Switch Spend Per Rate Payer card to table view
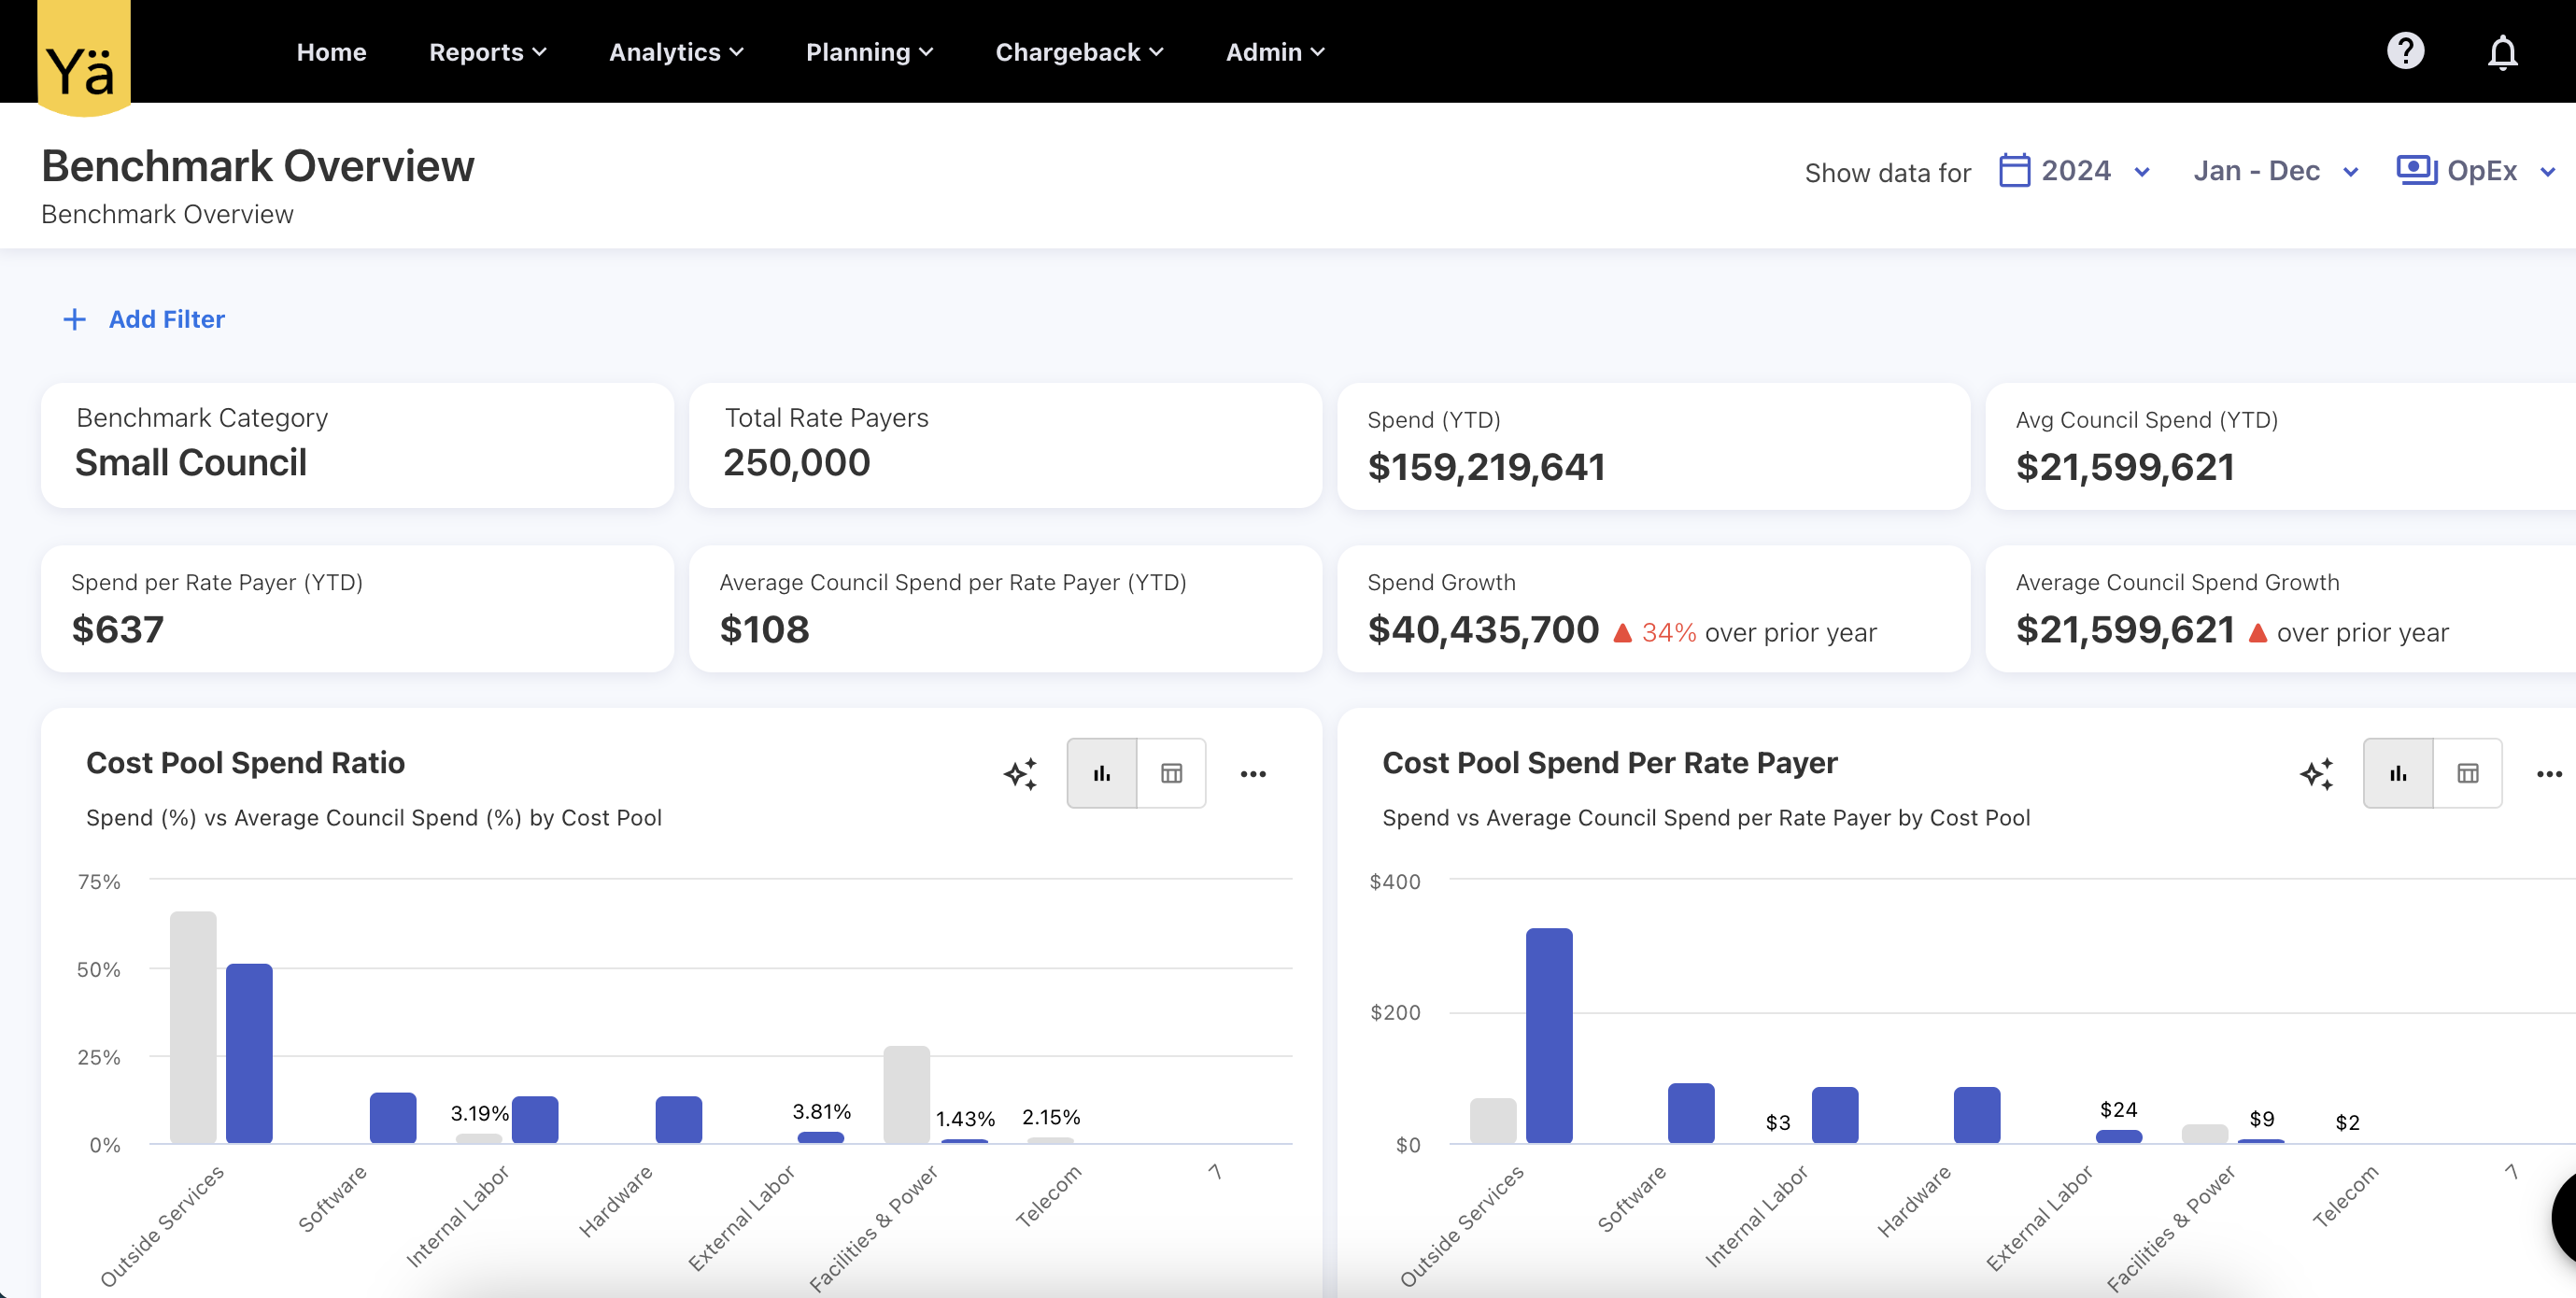2576x1298 pixels. coord(2467,773)
